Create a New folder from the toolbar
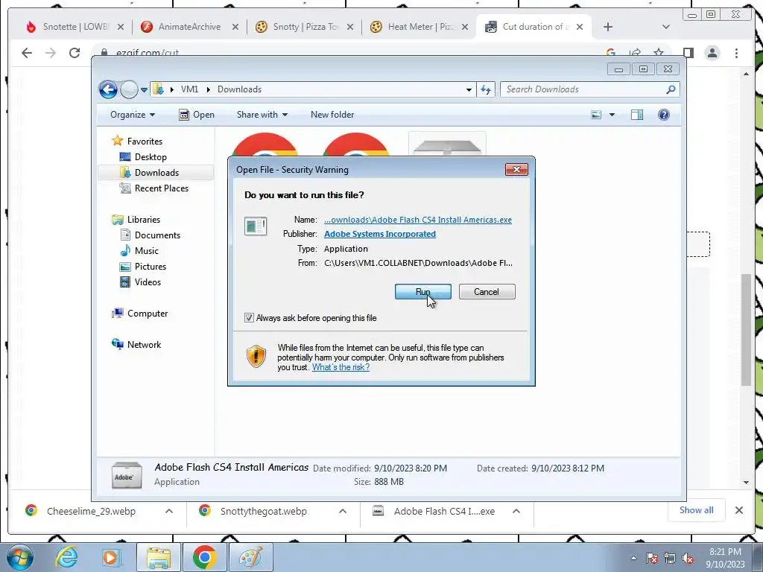Viewport: 763px width, 572px height. [x=332, y=115]
